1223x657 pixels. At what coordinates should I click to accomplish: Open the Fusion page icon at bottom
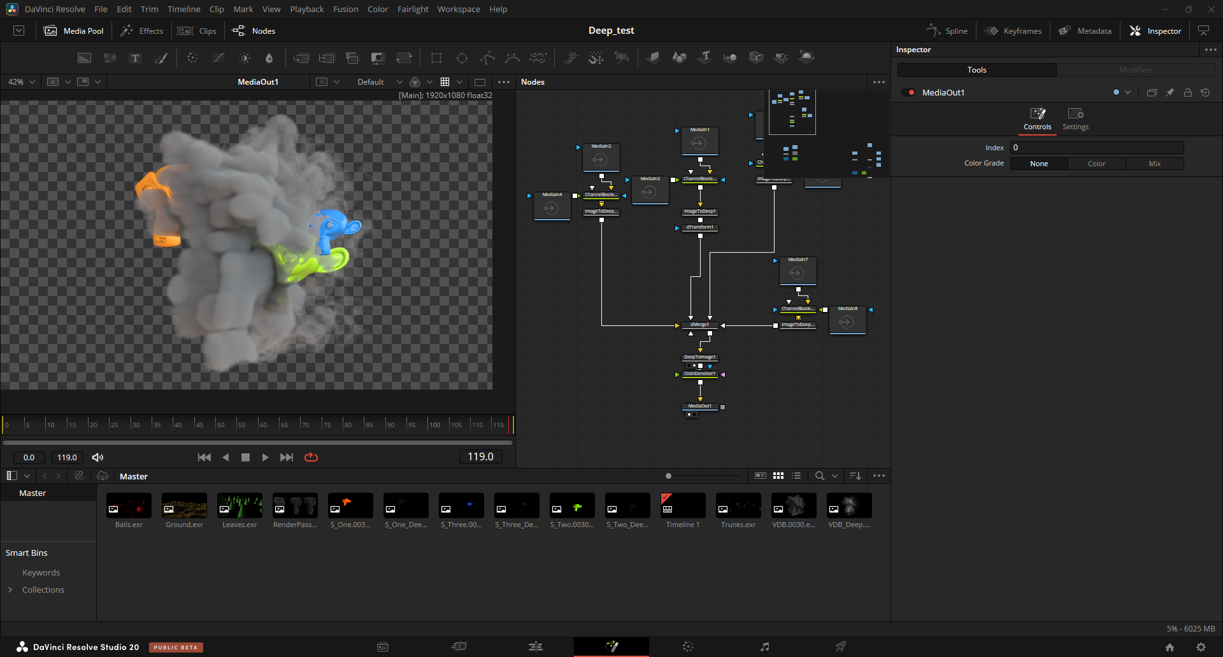click(x=611, y=646)
